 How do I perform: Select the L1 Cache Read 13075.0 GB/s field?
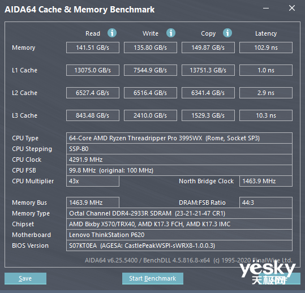tap(93, 70)
